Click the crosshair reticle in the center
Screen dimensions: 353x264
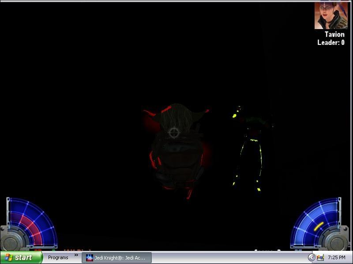[x=174, y=132]
